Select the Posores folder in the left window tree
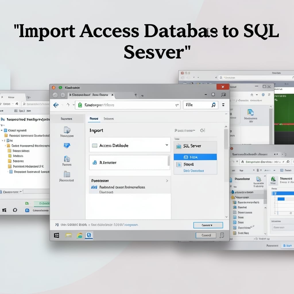The height and width of the screenshot is (294, 294). (x=16, y=161)
